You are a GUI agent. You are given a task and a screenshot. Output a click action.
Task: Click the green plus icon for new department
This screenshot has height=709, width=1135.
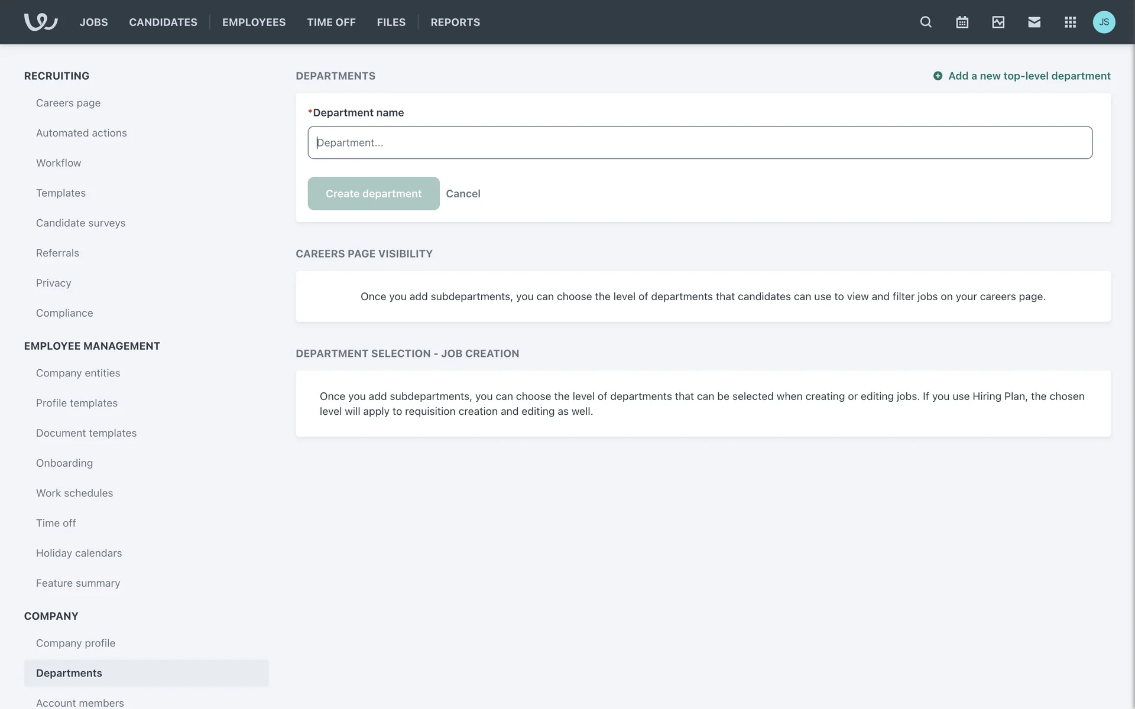coord(938,76)
